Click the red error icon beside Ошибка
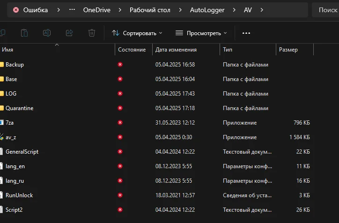The height and width of the screenshot is (223, 339). click(16, 10)
